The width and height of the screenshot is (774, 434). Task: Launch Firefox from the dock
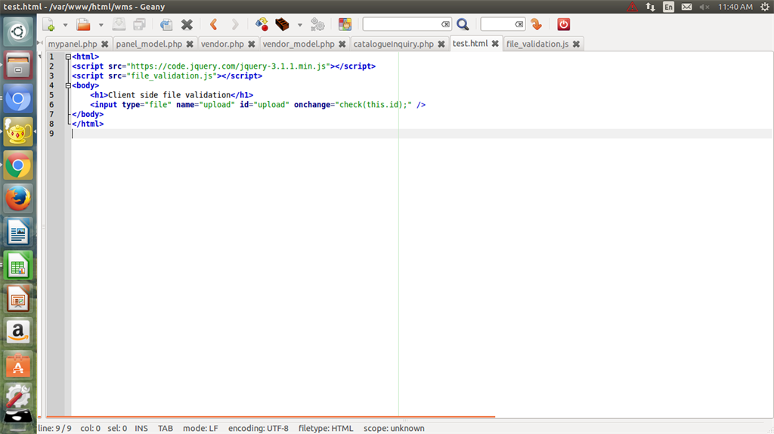coord(18,199)
